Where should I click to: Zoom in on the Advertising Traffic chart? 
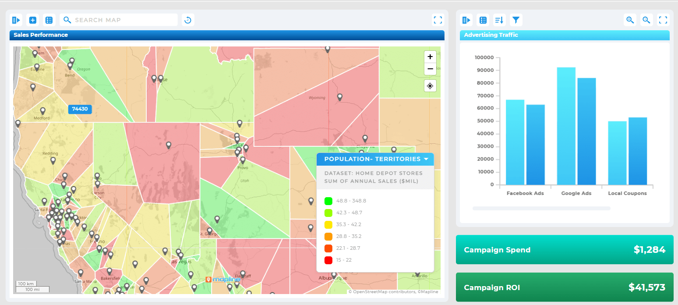point(629,20)
